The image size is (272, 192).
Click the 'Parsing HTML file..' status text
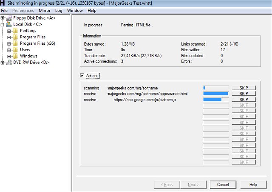coord(137,25)
